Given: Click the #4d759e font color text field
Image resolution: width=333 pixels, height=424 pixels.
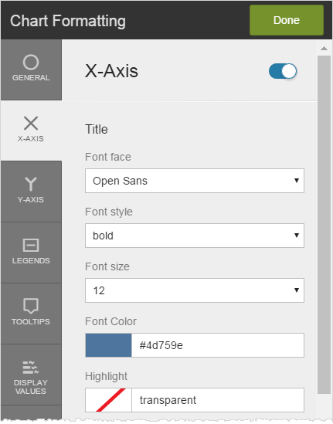Looking at the screenshot, I should [218, 345].
